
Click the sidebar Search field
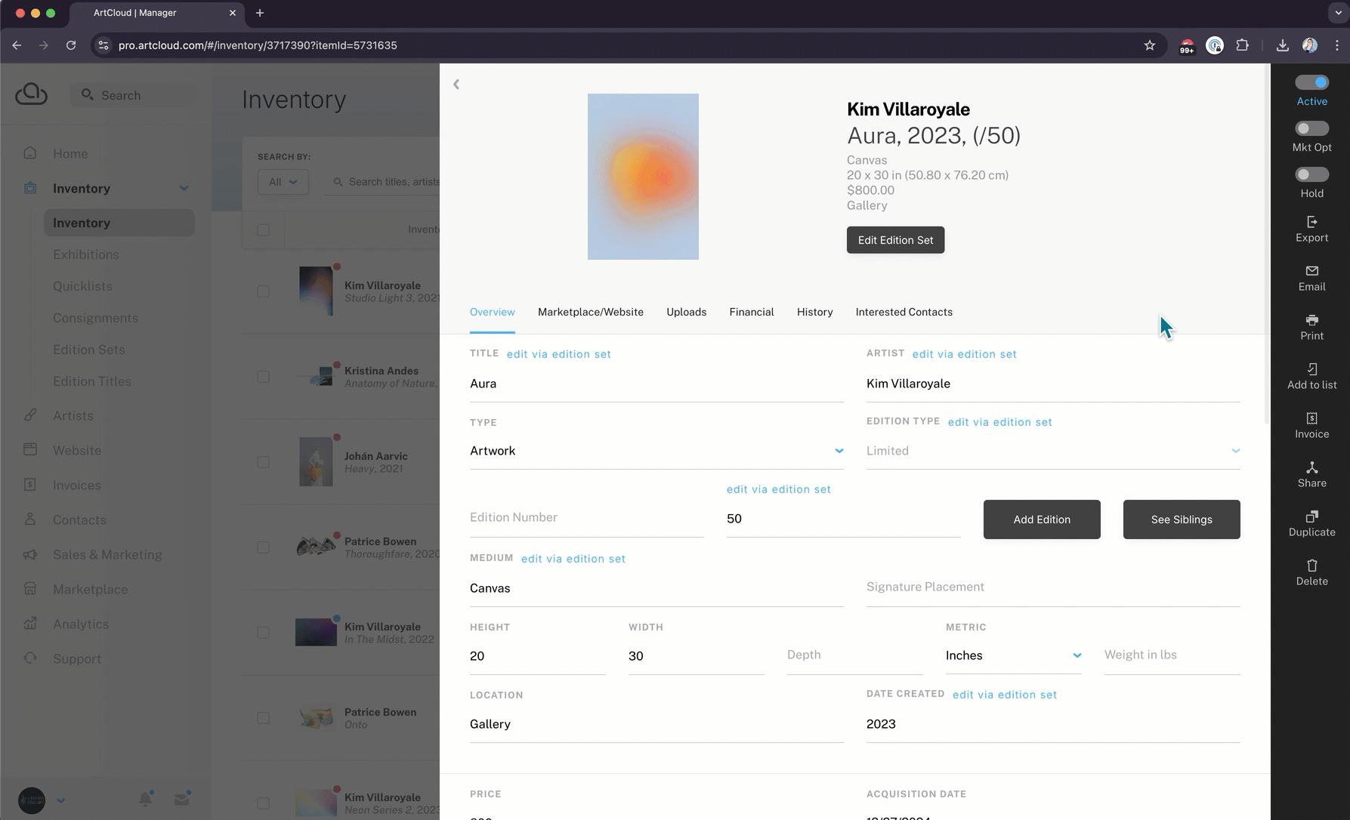(x=134, y=95)
